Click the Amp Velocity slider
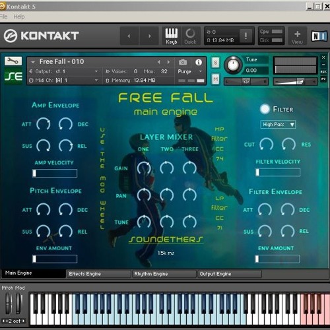 coord(55,174)
